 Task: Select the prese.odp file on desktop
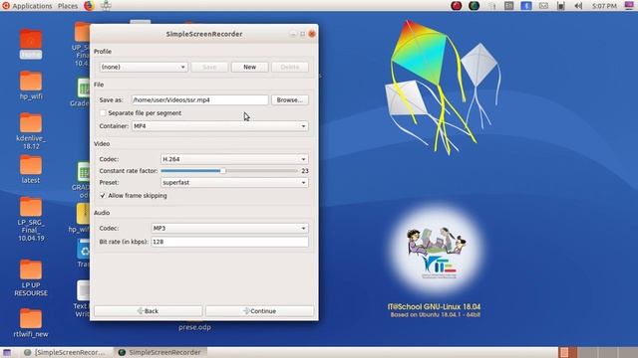point(194,327)
